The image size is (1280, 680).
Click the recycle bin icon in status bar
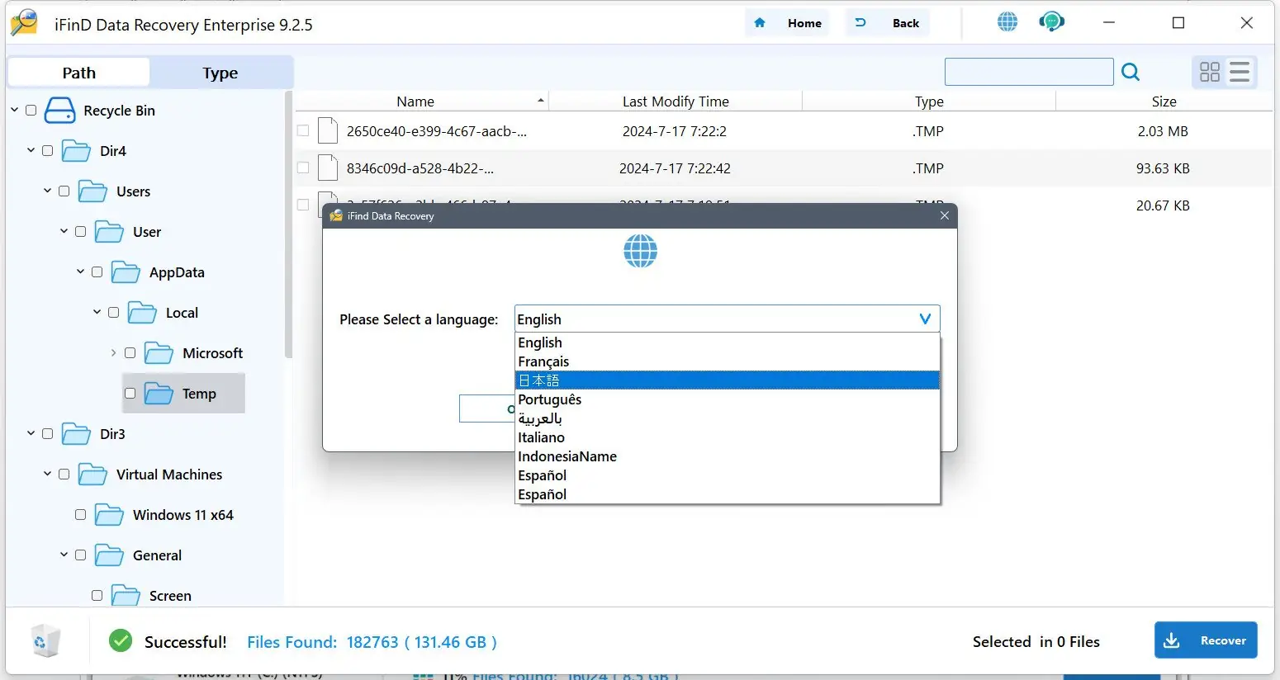click(45, 641)
